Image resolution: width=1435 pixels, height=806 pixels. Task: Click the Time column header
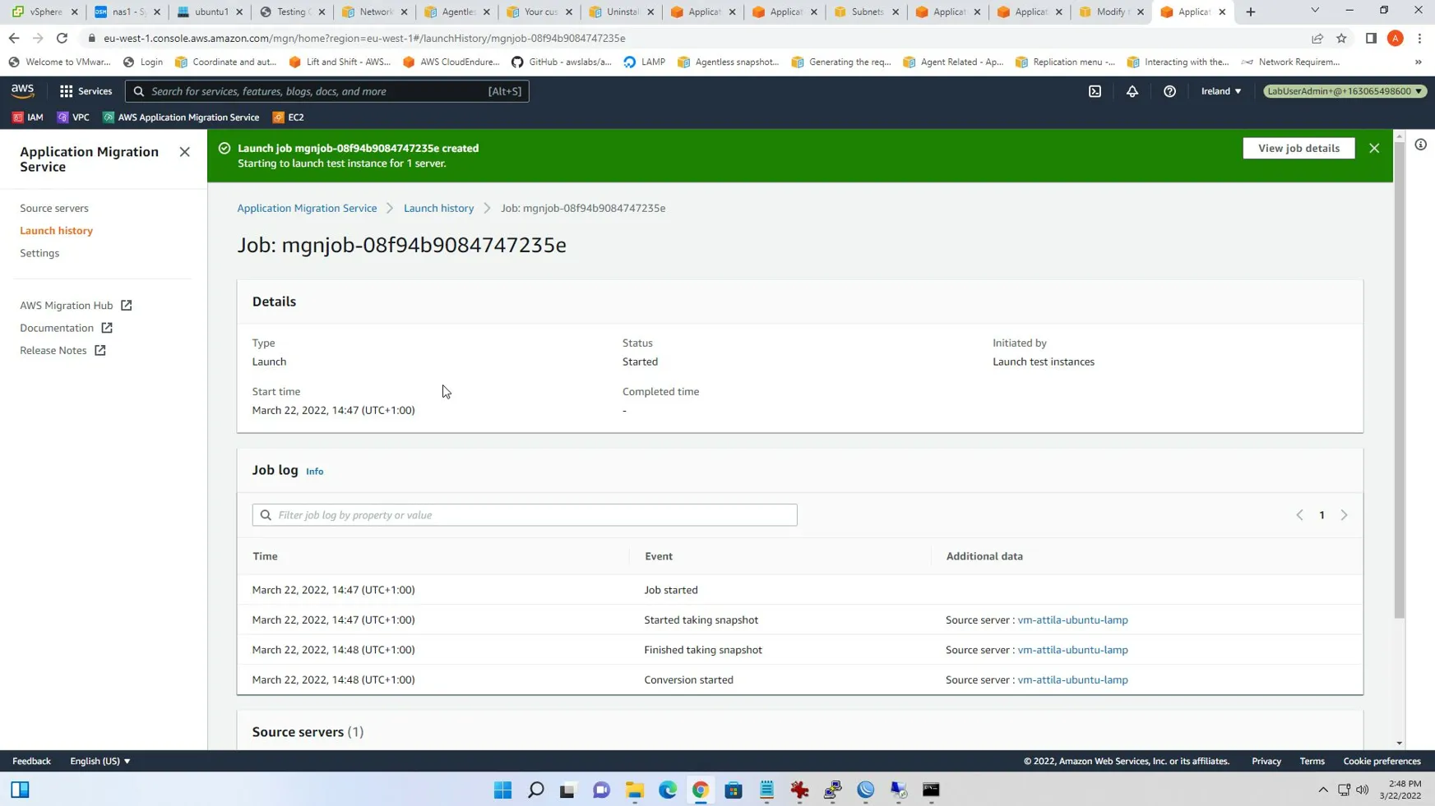(265, 556)
